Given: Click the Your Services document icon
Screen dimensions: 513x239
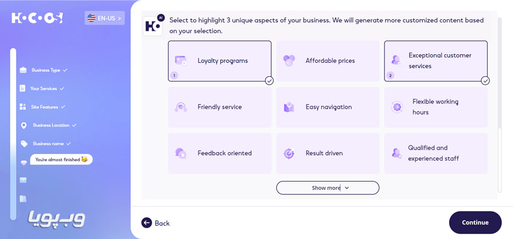Looking at the screenshot, I should pos(22,88).
